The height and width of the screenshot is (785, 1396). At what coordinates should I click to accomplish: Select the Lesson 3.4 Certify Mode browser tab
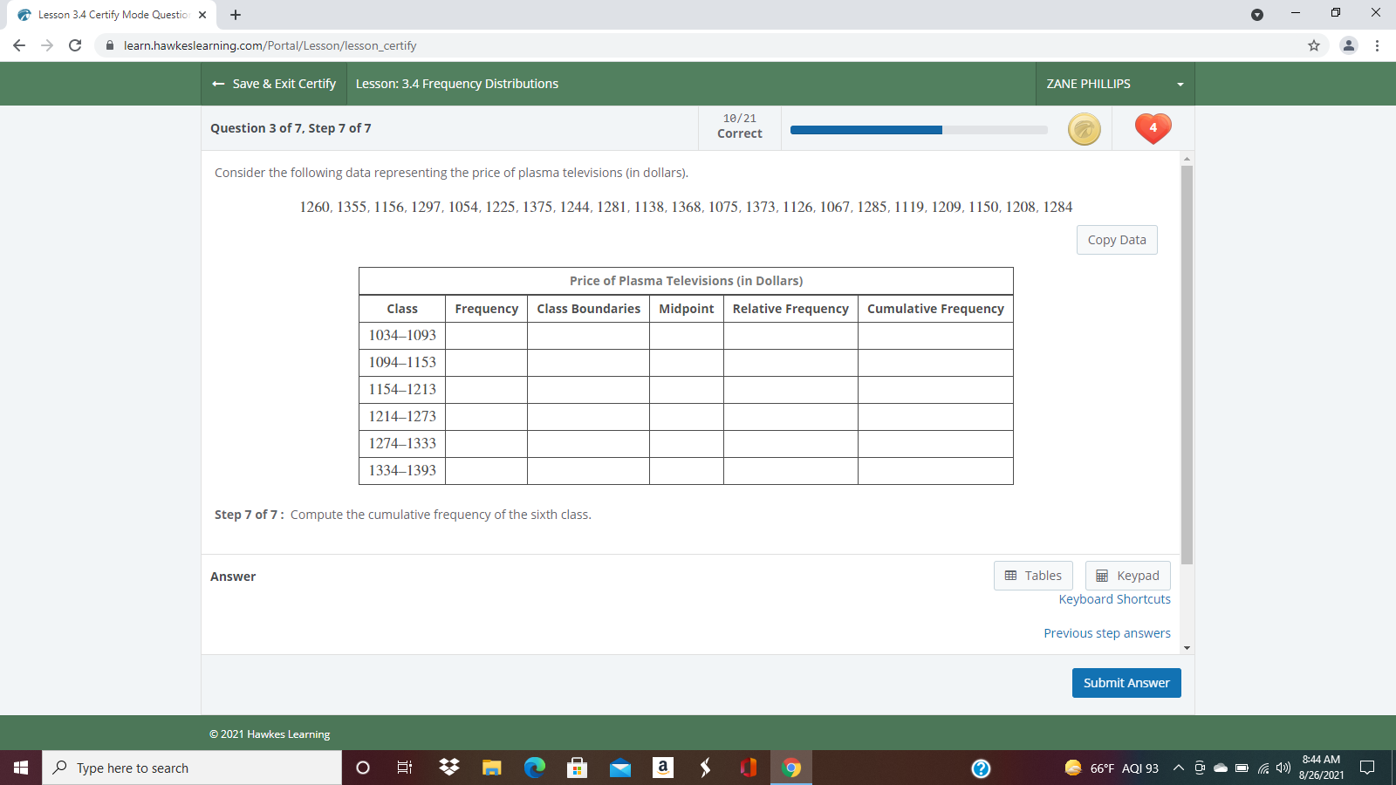point(105,14)
